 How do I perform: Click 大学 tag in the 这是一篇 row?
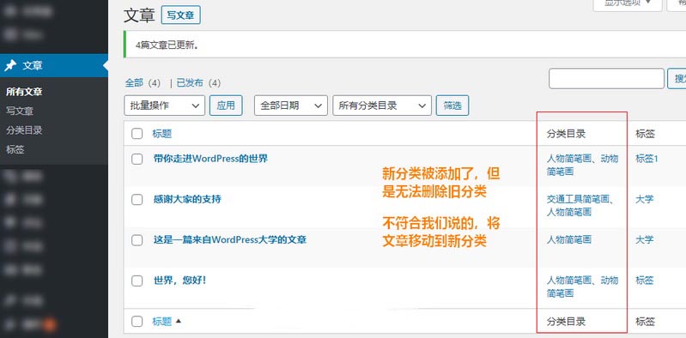[x=645, y=239]
